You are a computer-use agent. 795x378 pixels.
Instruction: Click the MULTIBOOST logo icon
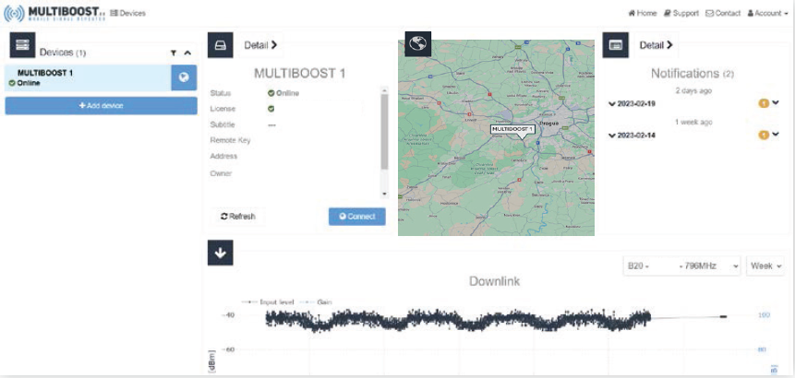[14, 13]
